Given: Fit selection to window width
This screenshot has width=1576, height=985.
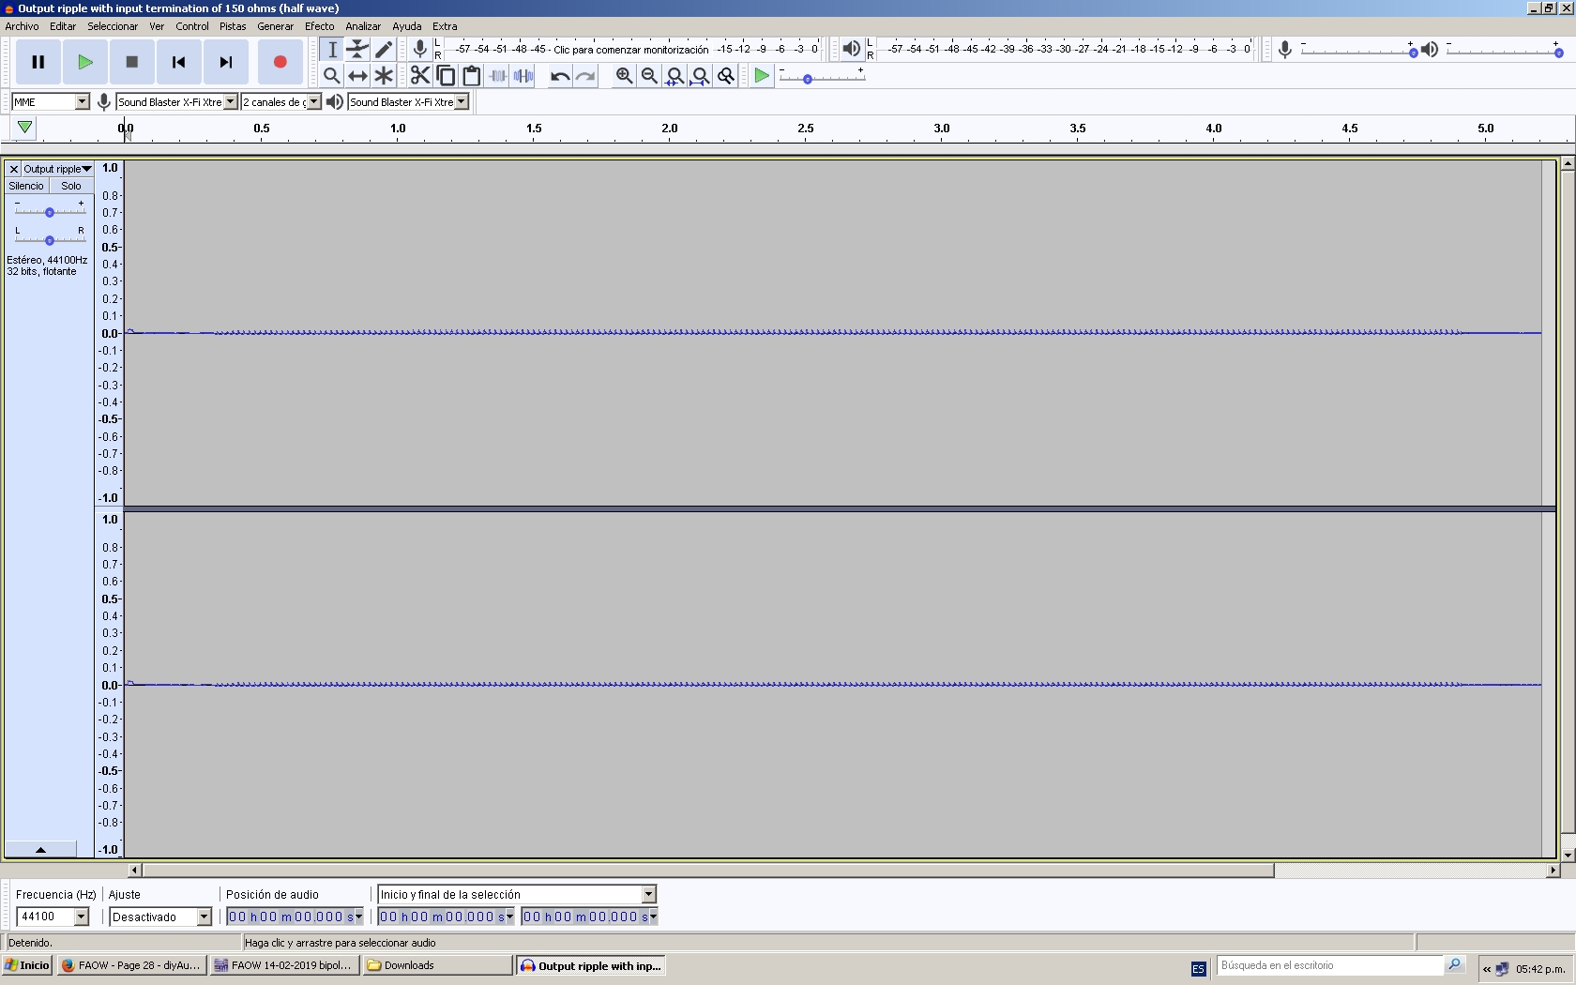Looking at the screenshot, I should [x=674, y=75].
